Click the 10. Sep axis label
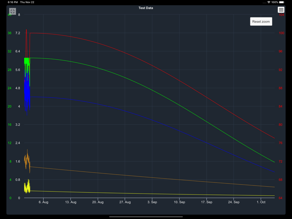This screenshot has height=219, width=292. click(x=179, y=202)
